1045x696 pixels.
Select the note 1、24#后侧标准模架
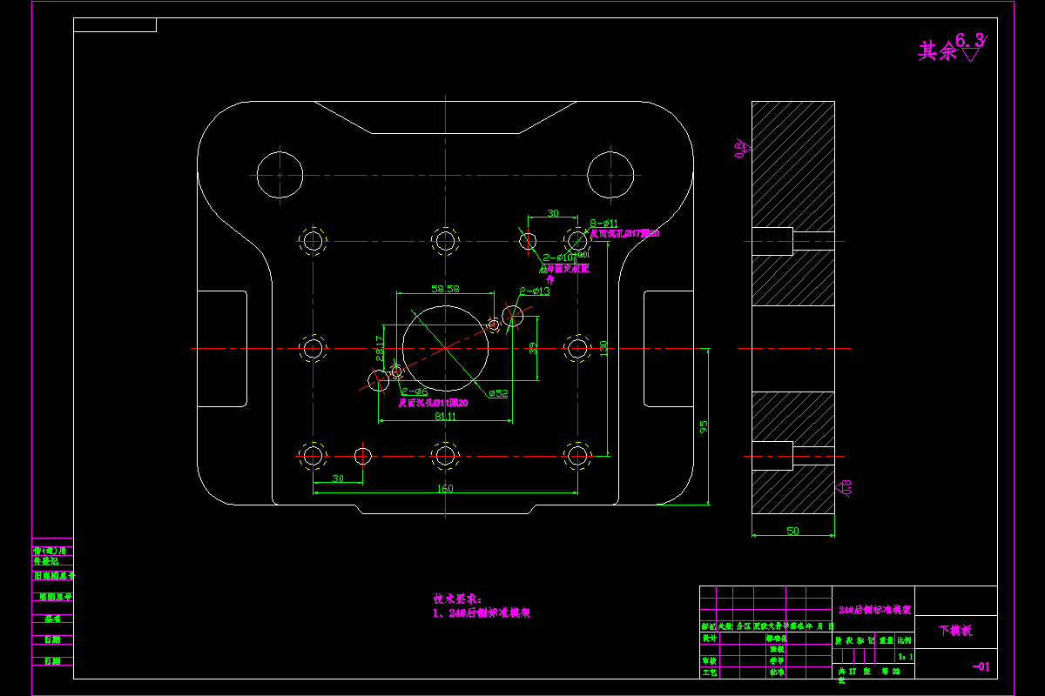click(482, 612)
